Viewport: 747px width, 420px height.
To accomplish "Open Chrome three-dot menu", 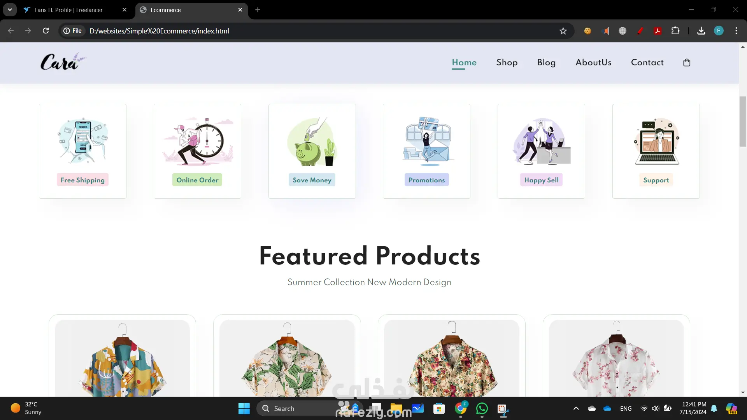I will tap(736, 31).
